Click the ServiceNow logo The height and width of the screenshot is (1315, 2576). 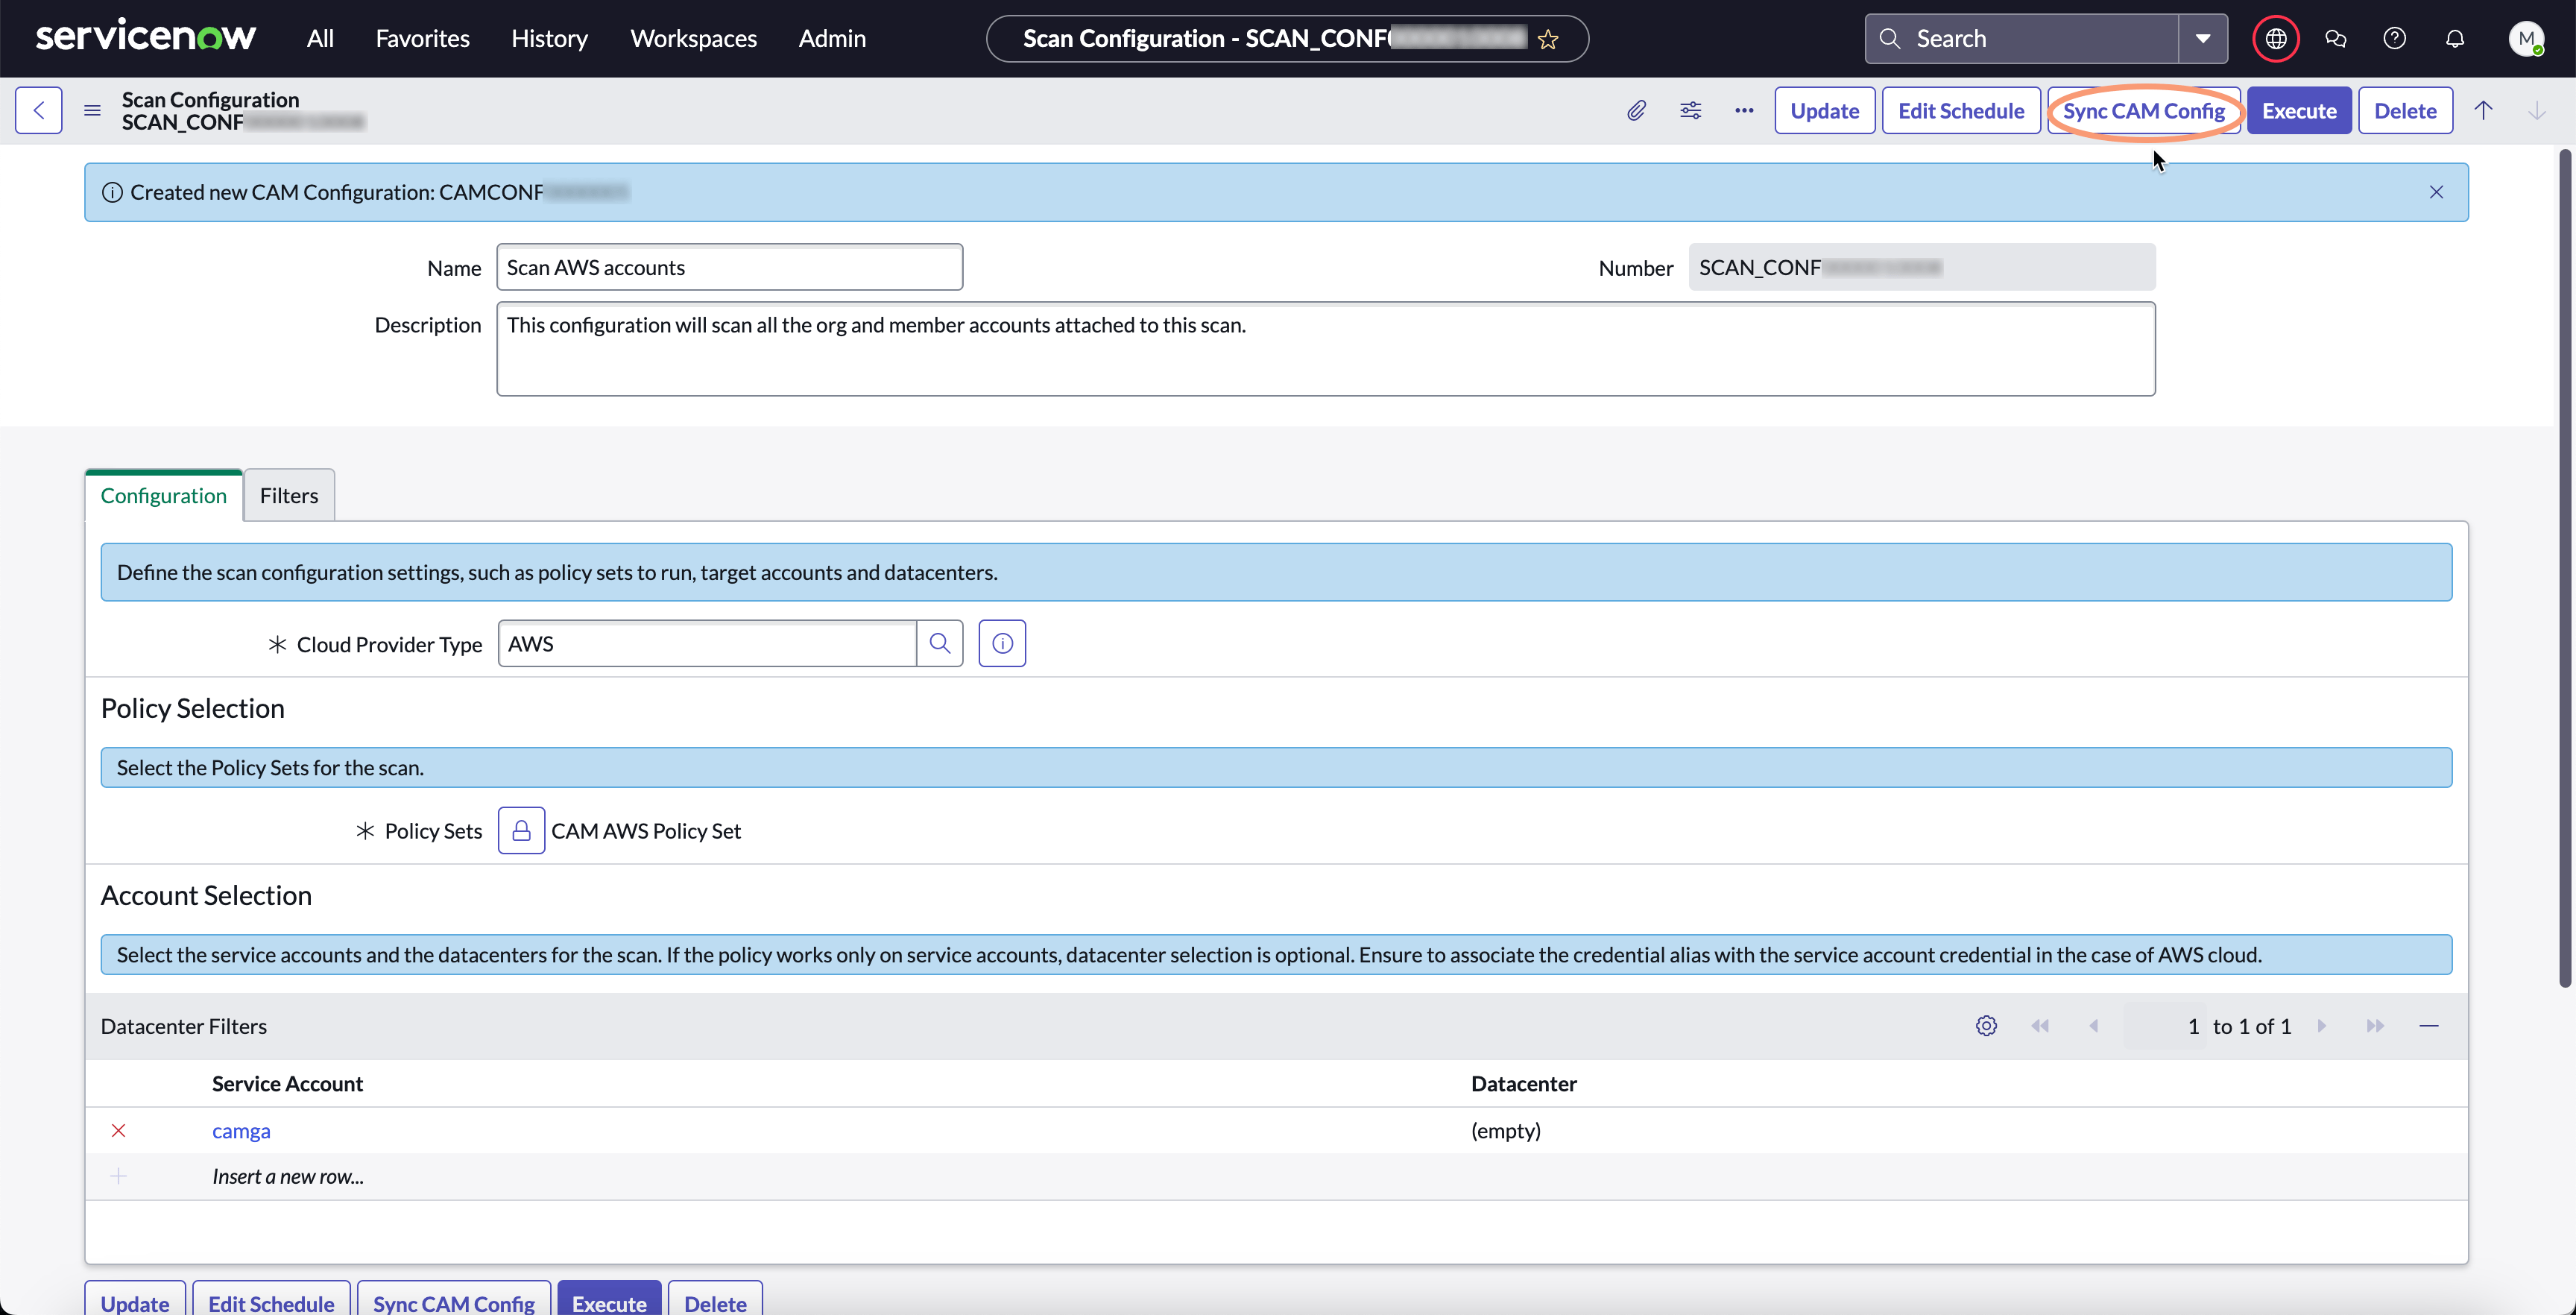tap(146, 37)
